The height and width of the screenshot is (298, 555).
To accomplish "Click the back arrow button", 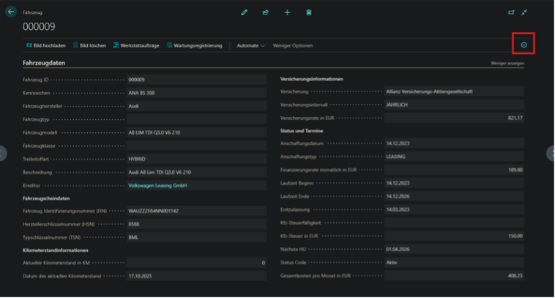I will pyautogui.click(x=10, y=12).
